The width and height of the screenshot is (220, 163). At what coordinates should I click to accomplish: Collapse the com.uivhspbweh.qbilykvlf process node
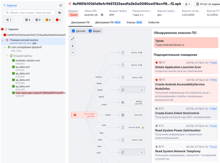coord(5,47)
